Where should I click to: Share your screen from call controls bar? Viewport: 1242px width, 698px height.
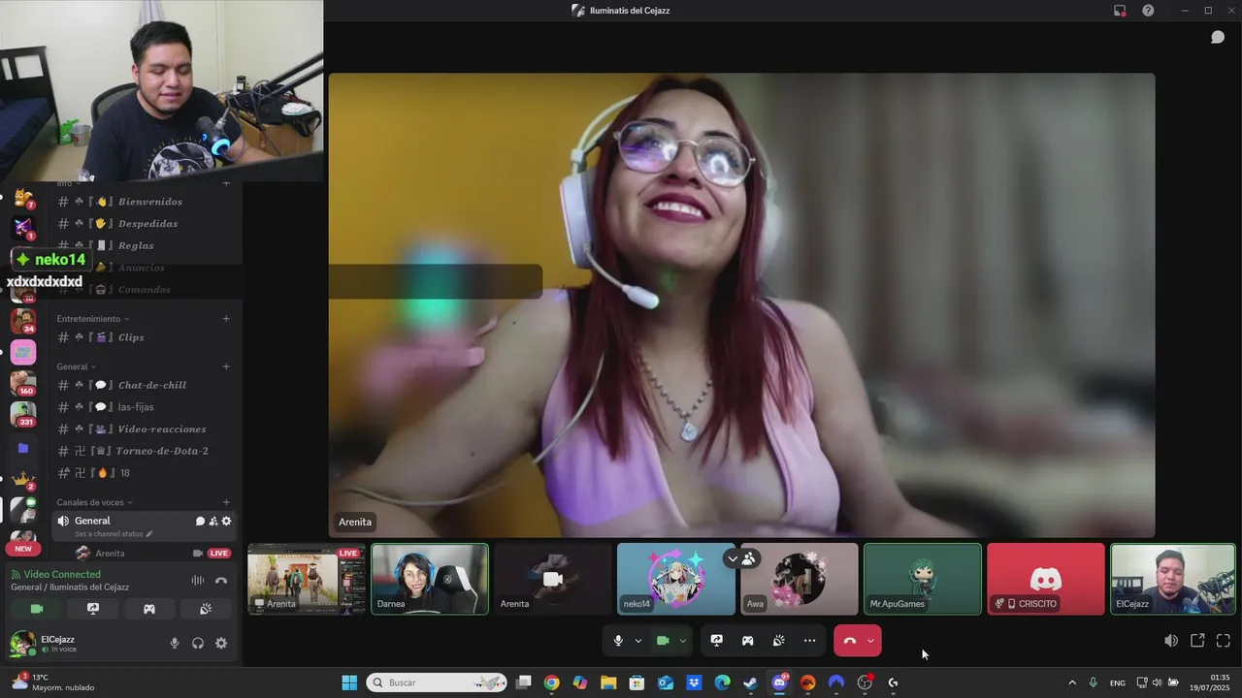click(717, 641)
